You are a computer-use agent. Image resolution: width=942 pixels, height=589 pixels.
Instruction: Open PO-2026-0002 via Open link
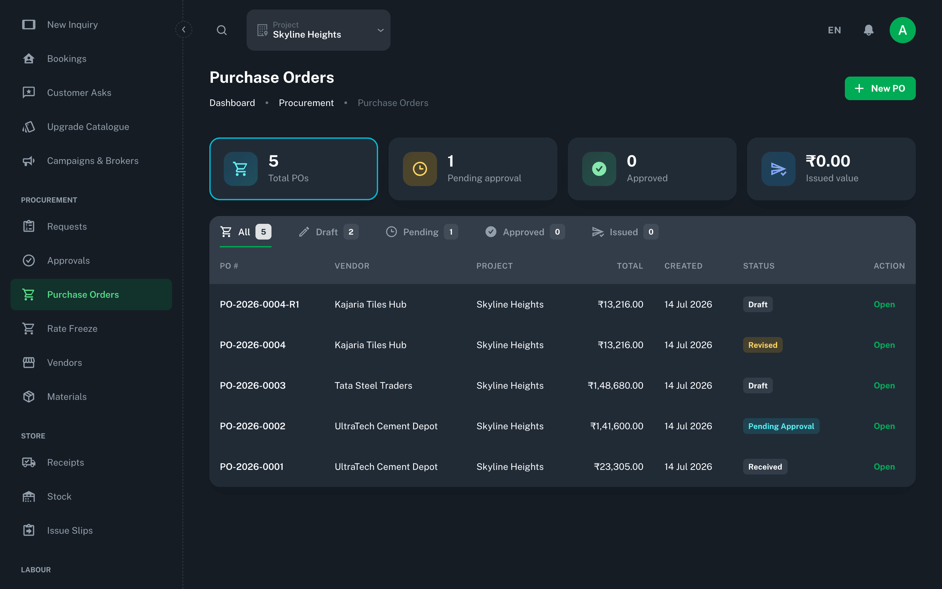coord(884,426)
